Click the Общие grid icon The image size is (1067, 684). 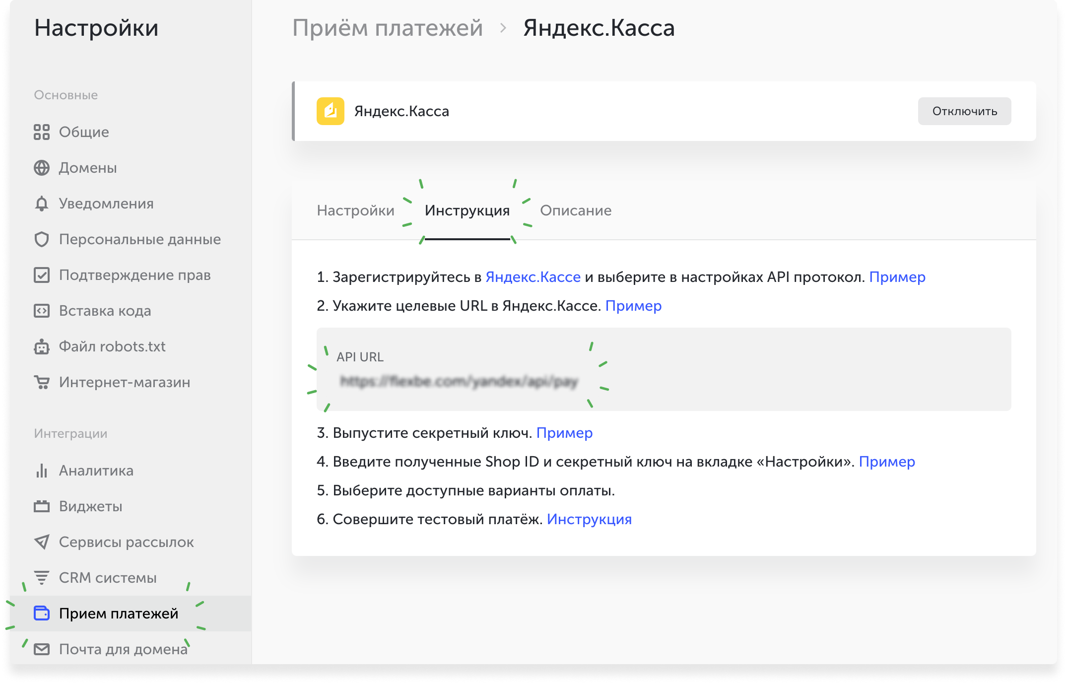pyautogui.click(x=42, y=132)
